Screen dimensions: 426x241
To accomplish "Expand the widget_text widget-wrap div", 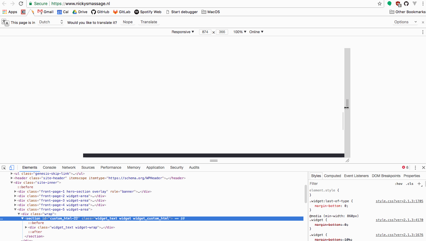I will point(26,227).
